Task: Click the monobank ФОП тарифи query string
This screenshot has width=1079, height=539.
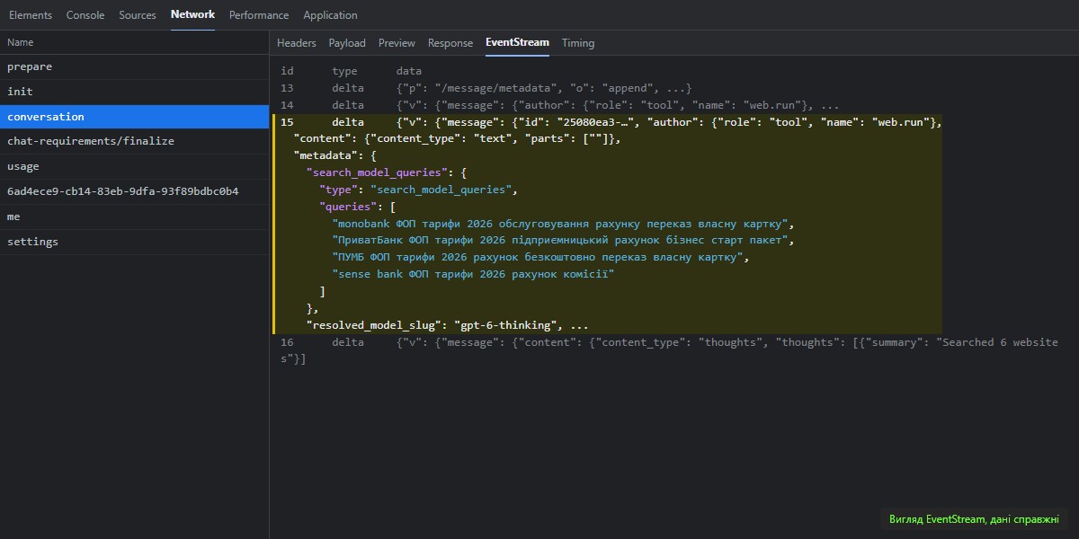Action: (564, 224)
